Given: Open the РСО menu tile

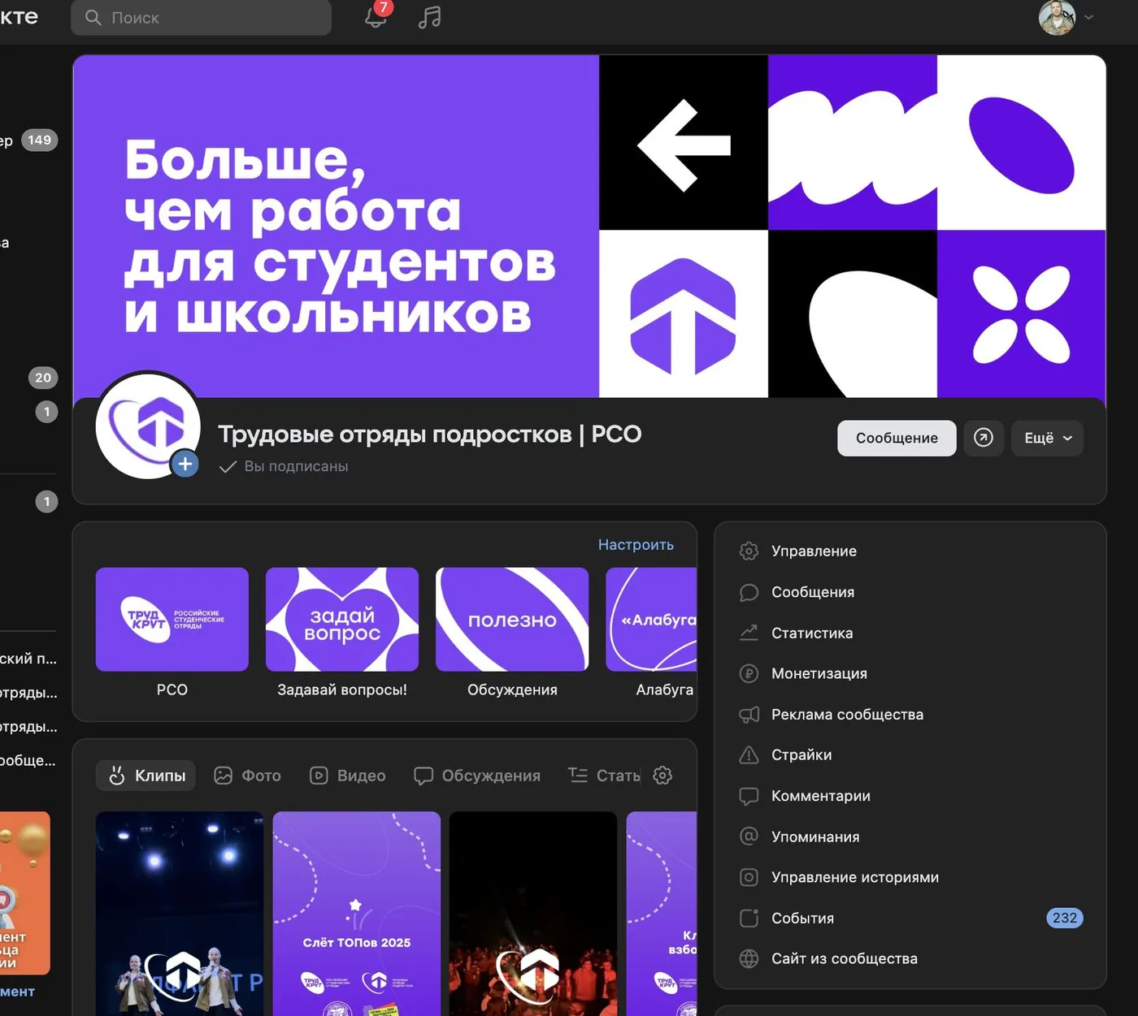Looking at the screenshot, I should tap(172, 633).
